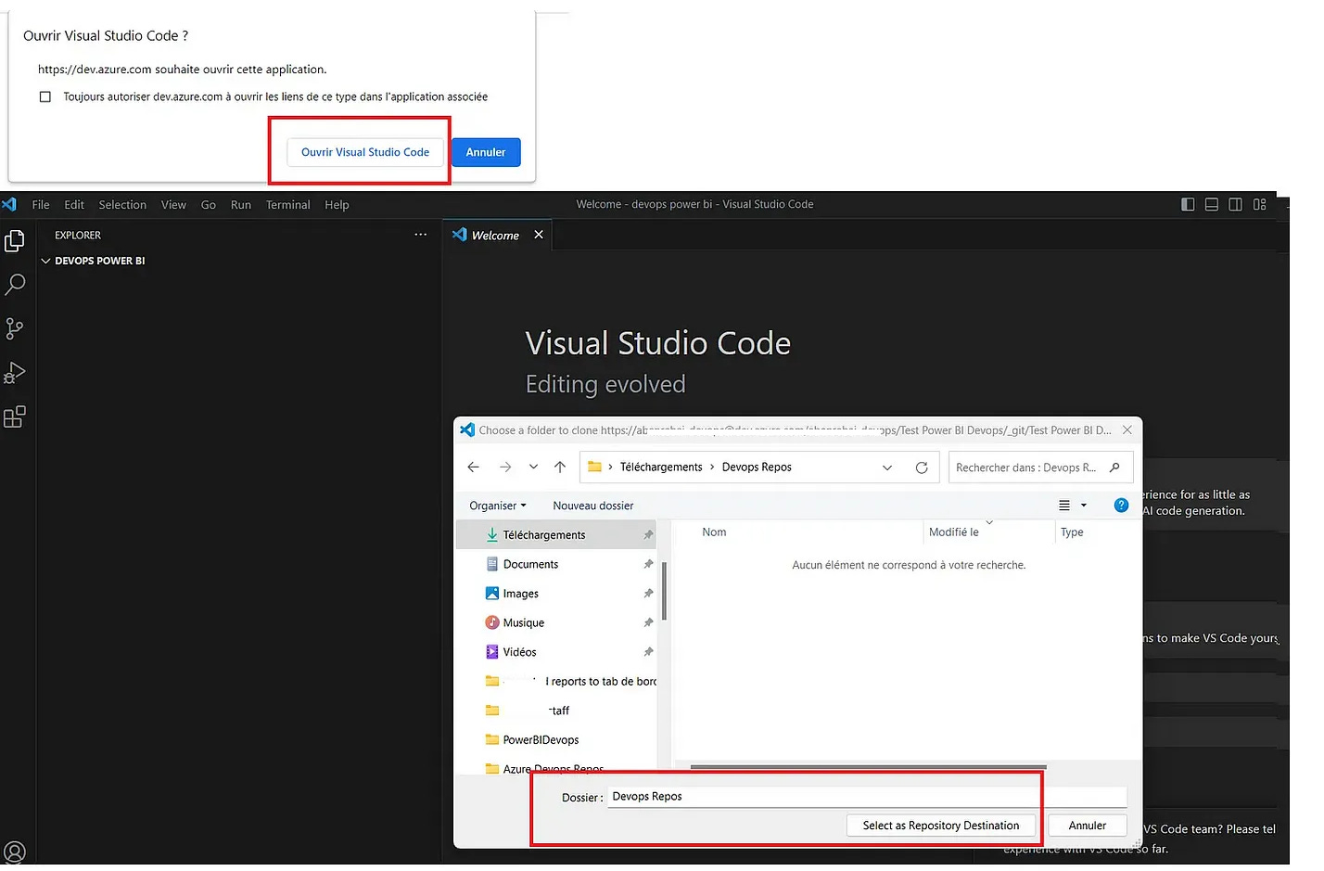
Task: Open the Selection menu
Action: click(x=122, y=204)
